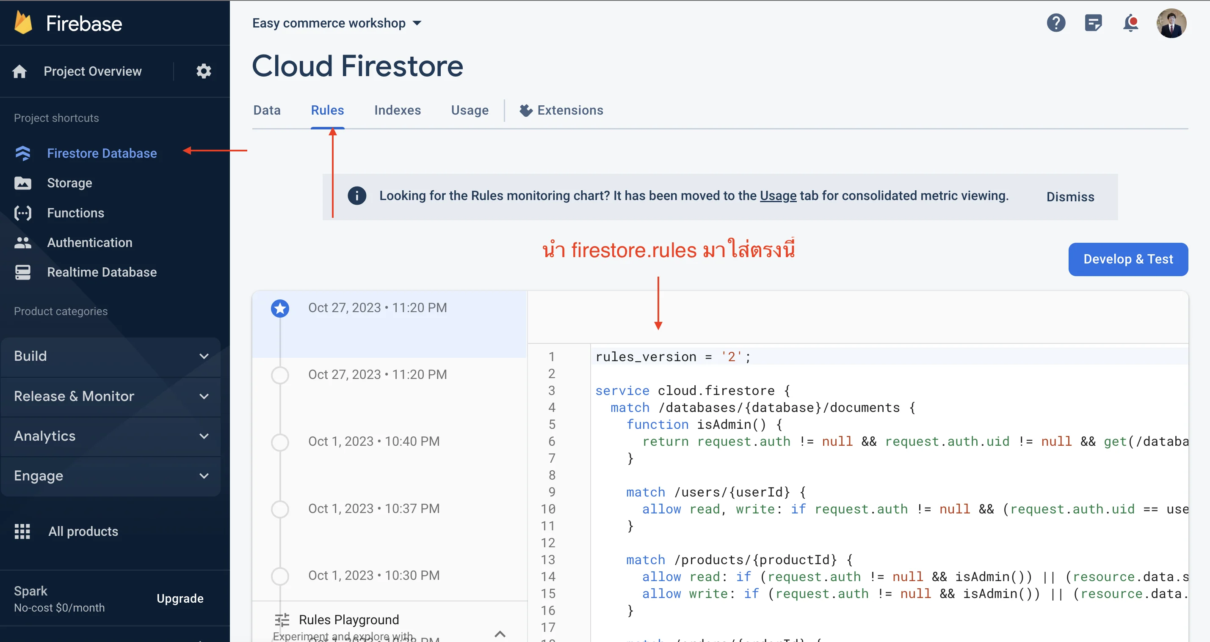This screenshot has width=1210, height=642.
Task: Open Functions in the sidebar
Action: pos(76,213)
